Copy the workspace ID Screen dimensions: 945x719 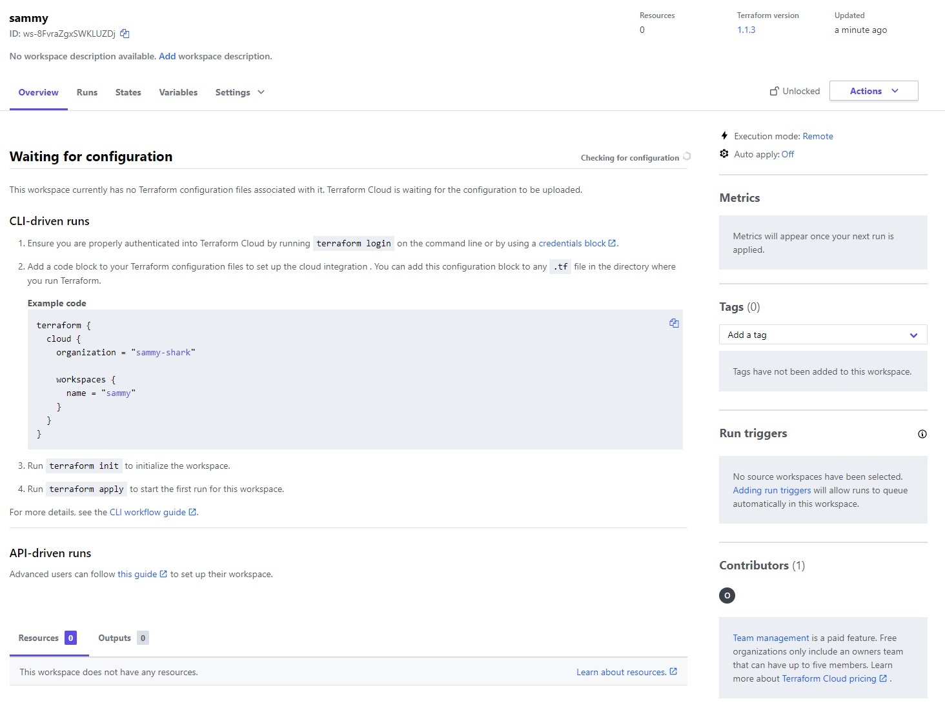[x=125, y=34]
